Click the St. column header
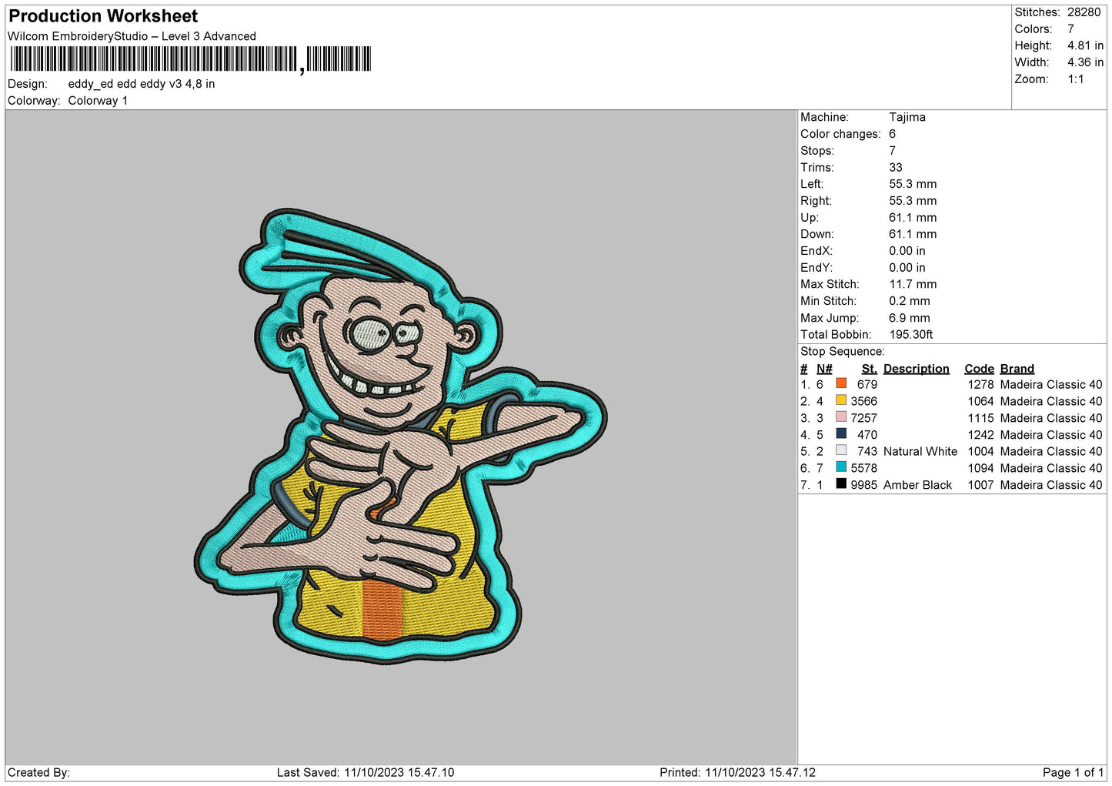1112x786 pixels. coord(870,369)
